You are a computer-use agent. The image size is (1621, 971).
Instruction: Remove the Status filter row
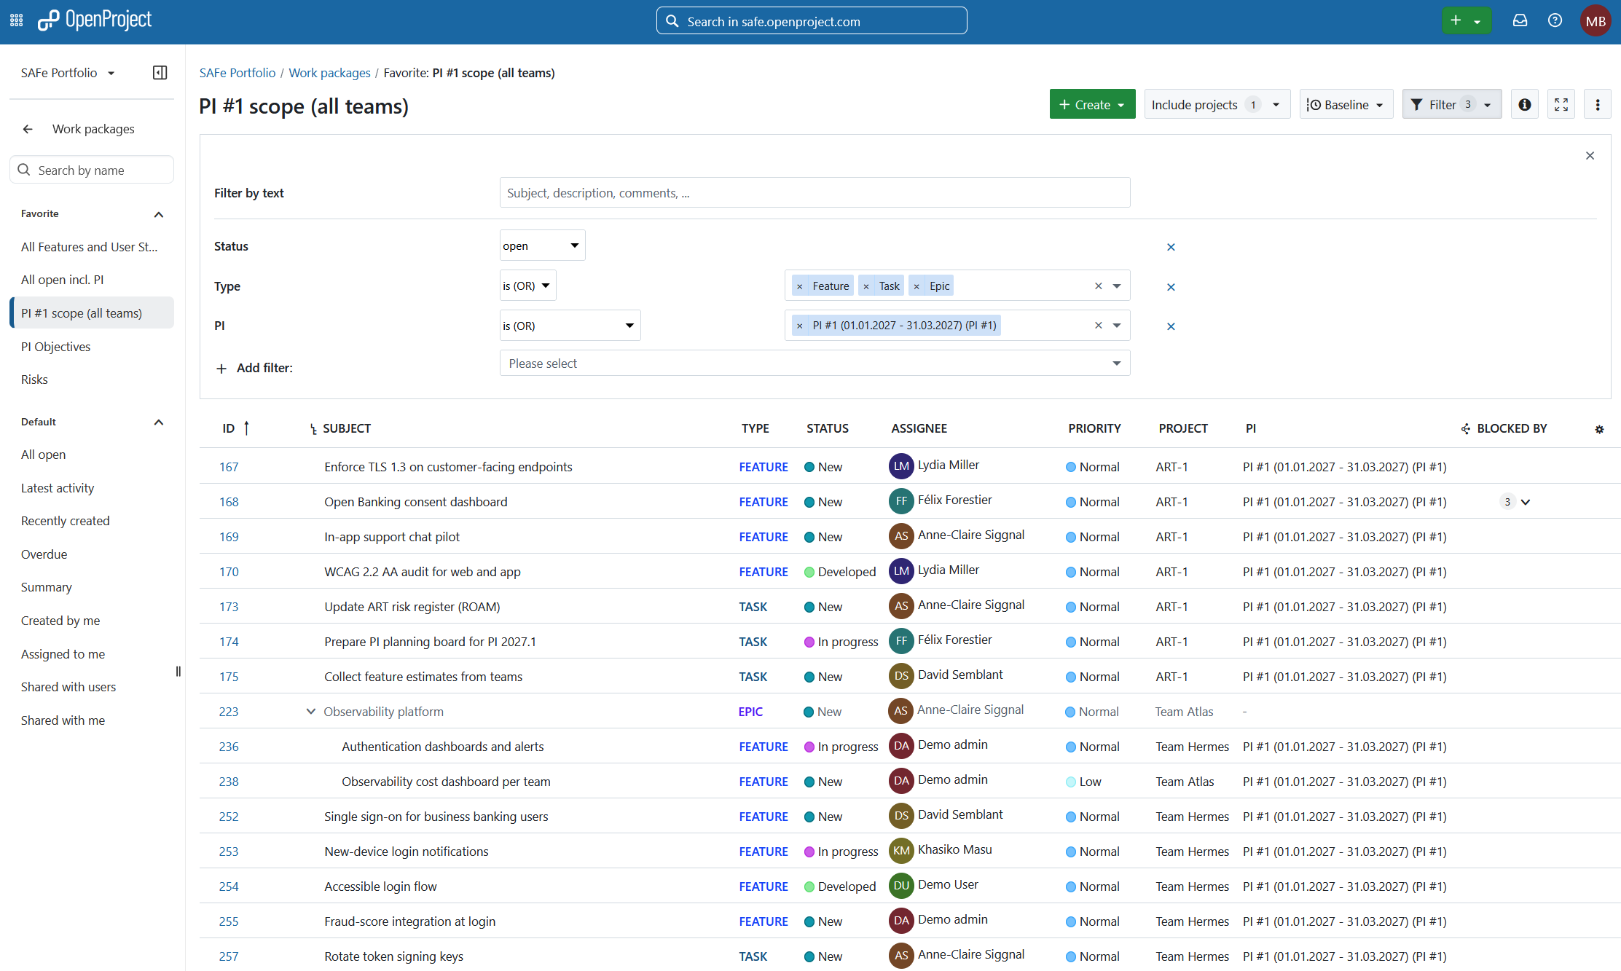point(1171,247)
